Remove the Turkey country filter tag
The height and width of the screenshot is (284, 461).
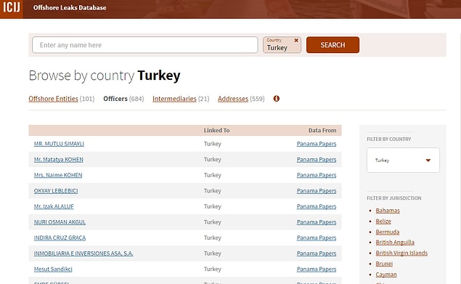coord(296,41)
